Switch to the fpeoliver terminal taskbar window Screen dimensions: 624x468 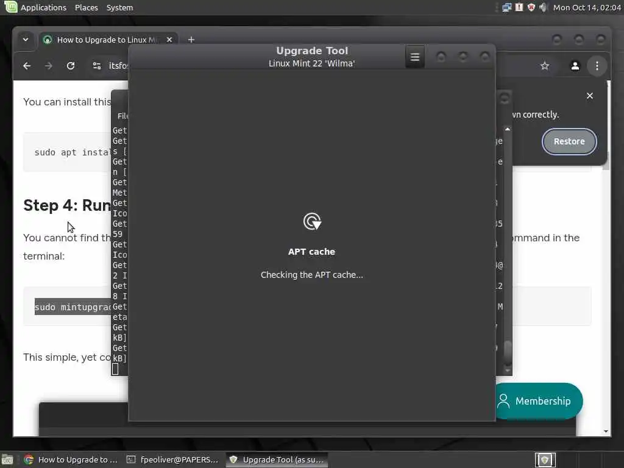(x=172, y=459)
